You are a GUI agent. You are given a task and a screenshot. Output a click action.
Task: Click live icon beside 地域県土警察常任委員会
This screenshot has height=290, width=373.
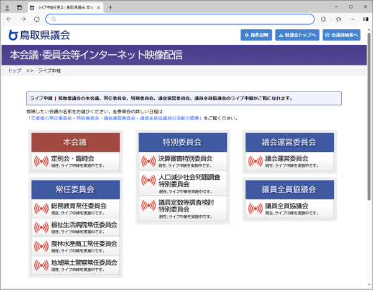42,265
